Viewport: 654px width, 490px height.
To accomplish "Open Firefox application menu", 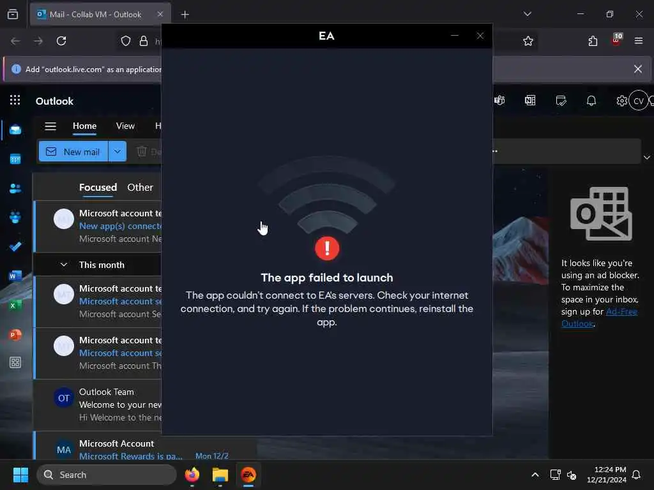I will 639,41.
